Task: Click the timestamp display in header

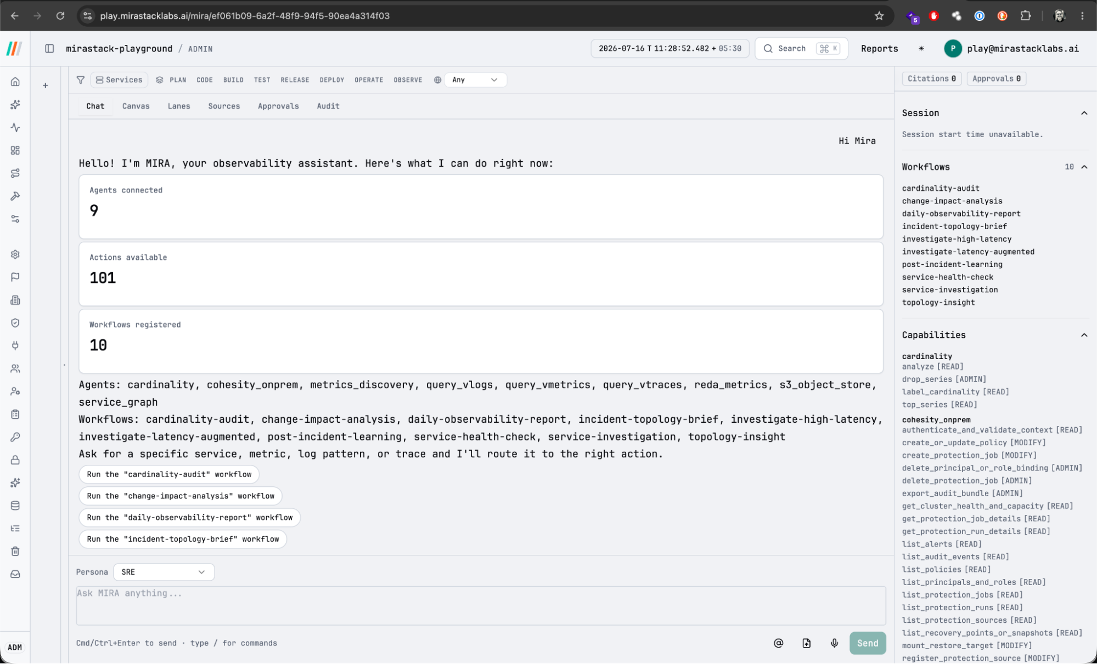Action: coord(670,49)
